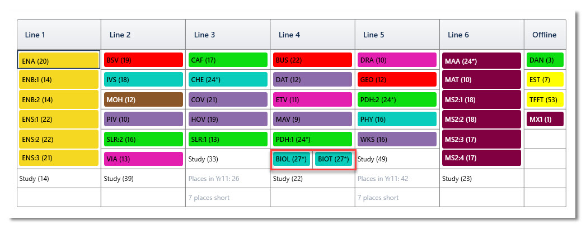Select the TFFT (53) yellow block
The width and height of the screenshot is (586, 229).
click(x=545, y=99)
